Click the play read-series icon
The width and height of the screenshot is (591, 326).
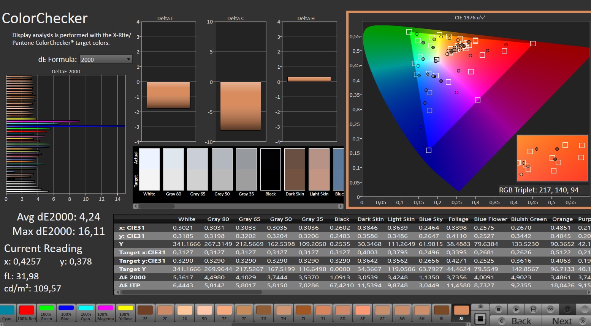[x=516, y=309]
